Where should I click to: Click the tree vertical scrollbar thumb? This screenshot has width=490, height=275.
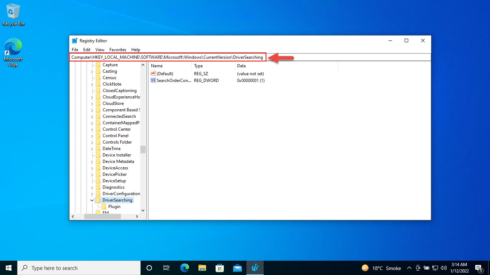(143, 149)
